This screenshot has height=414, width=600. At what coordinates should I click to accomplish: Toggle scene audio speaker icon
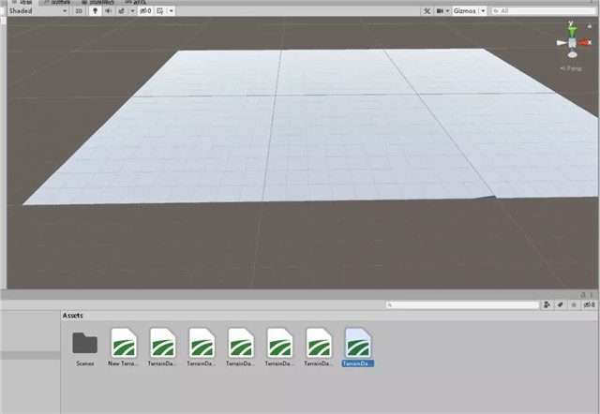(110, 11)
